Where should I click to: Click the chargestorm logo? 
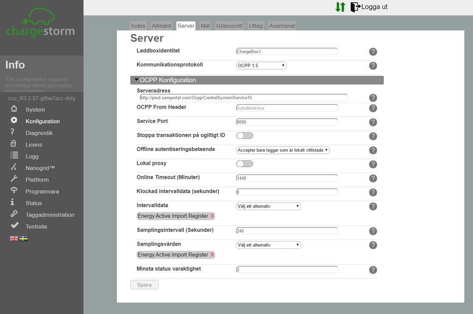click(40, 23)
